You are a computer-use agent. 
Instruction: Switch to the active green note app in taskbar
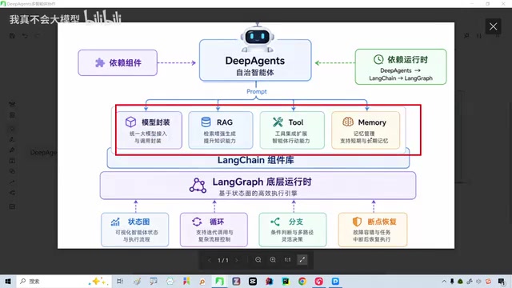219,281
